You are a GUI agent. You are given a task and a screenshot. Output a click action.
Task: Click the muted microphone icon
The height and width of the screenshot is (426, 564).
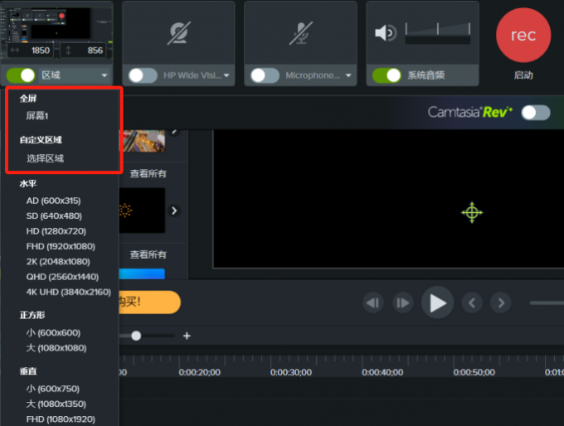(x=301, y=33)
